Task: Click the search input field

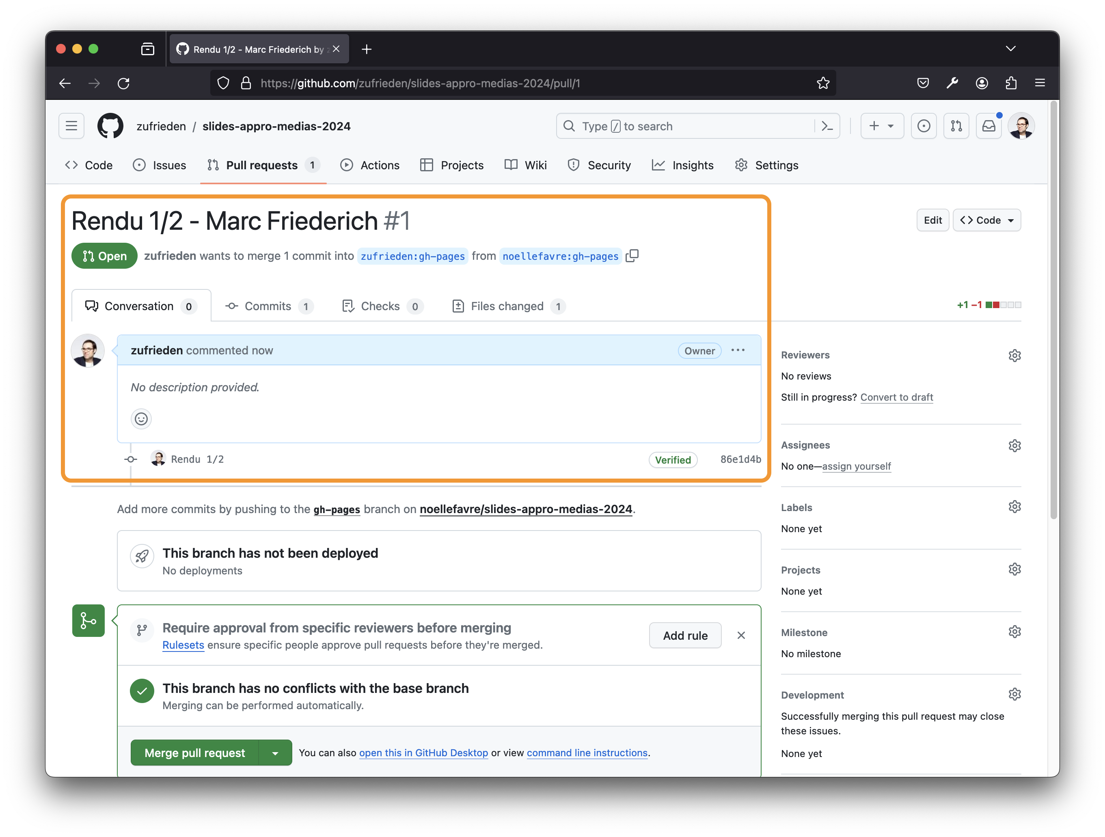Action: (x=689, y=126)
